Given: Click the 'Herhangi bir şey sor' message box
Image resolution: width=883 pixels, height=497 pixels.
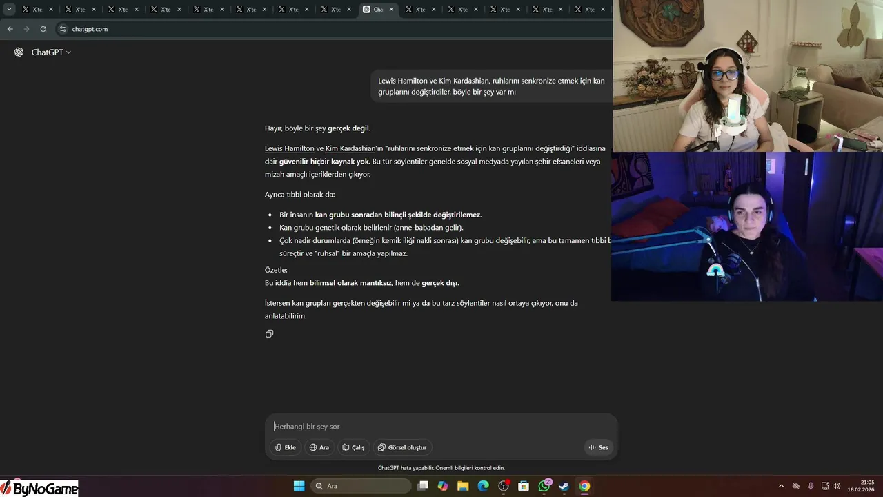Looking at the screenshot, I should (441, 427).
